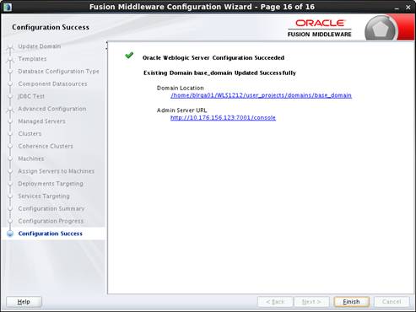
Task: Click 'Existing Domain base_domain Updated Successfully' text
Action: (219, 73)
